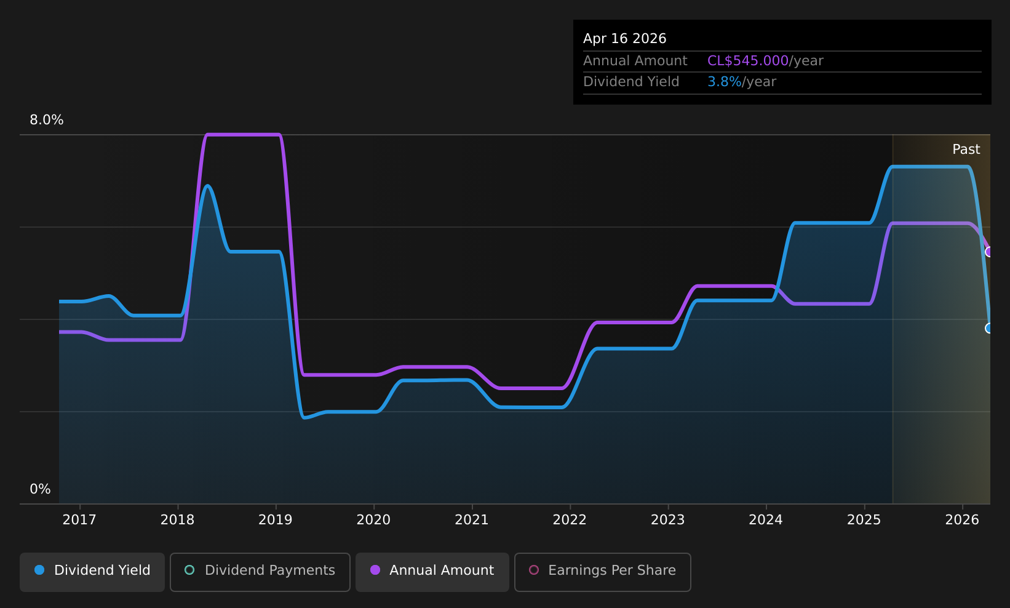Viewport: 1010px width, 608px height.
Task: Click the 2023 axis label
Action: point(668,520)
